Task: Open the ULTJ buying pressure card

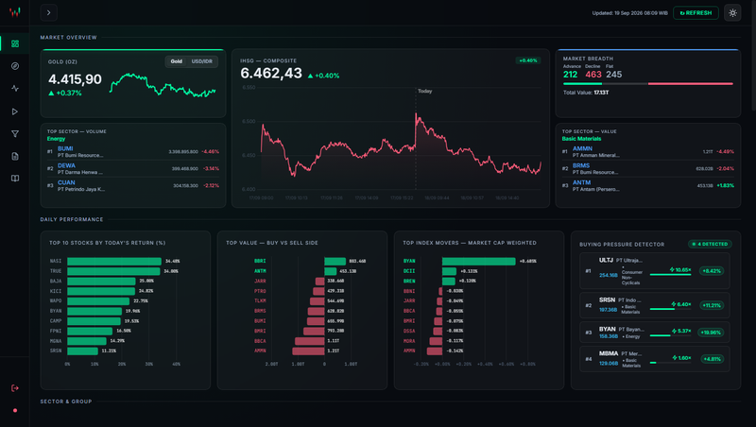Action: click(x=655, y=271)
